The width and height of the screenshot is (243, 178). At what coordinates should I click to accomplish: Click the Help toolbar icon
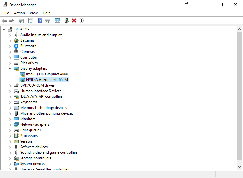[x=40, y=21]
